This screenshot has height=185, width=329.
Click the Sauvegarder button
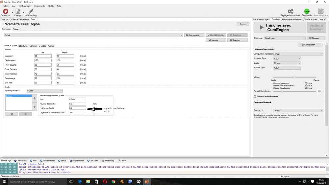(x=194, y=35)
